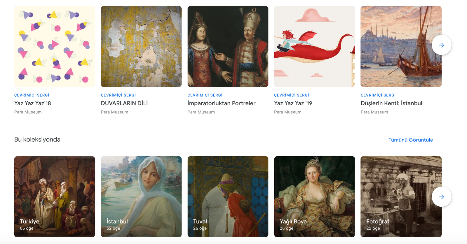Click the Yaz Yaz Yaz '19 title
The height and width of the screenshot is (244, 467).
click(293, 103)
